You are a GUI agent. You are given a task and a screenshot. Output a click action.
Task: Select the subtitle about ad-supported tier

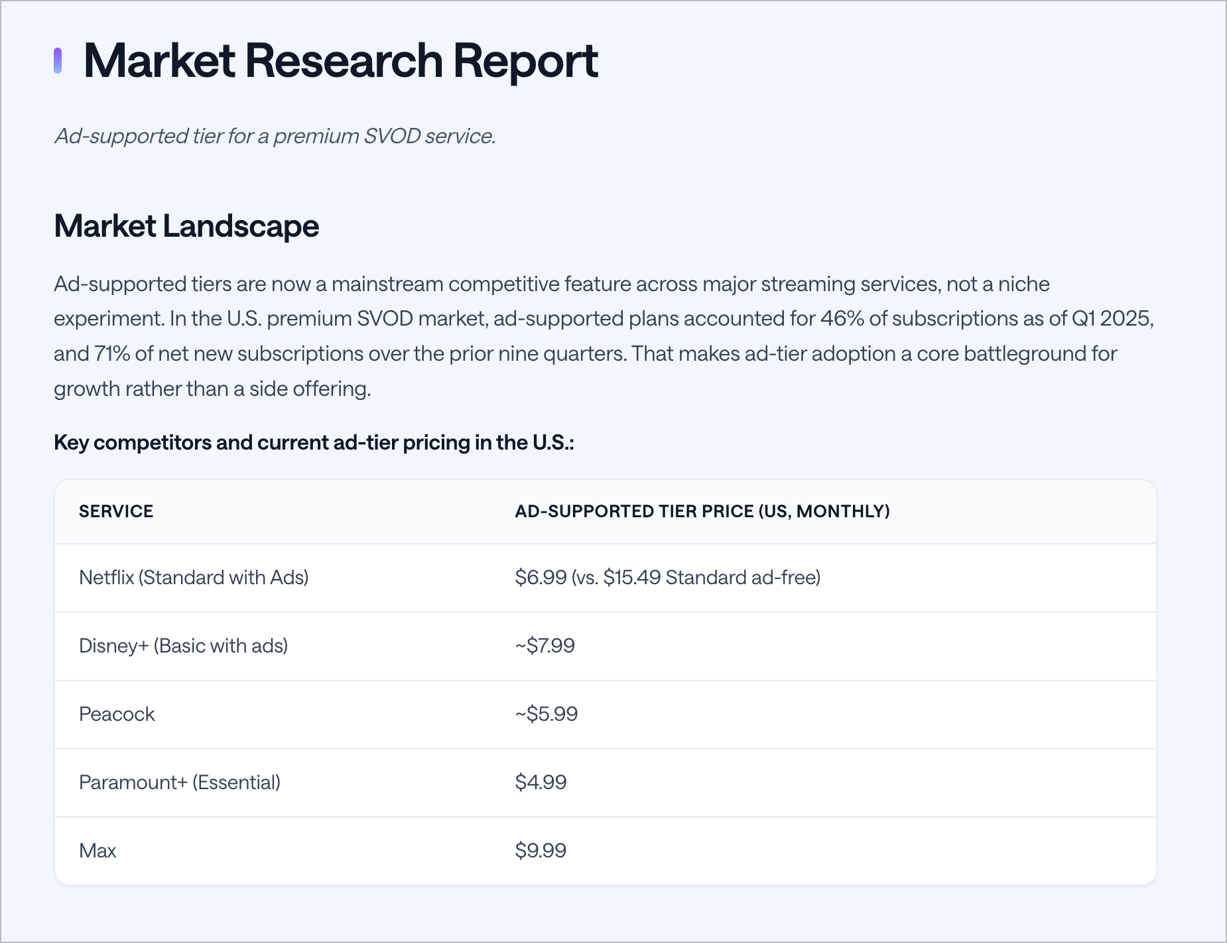pyautogui.click(x=275, y=136)
